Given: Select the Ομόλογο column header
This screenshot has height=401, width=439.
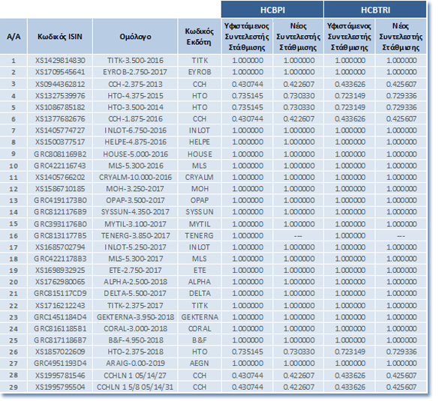Looking at the screenshot, I should point(135,37).
